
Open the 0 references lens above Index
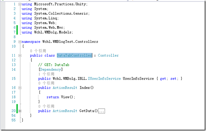pos(46,83)
